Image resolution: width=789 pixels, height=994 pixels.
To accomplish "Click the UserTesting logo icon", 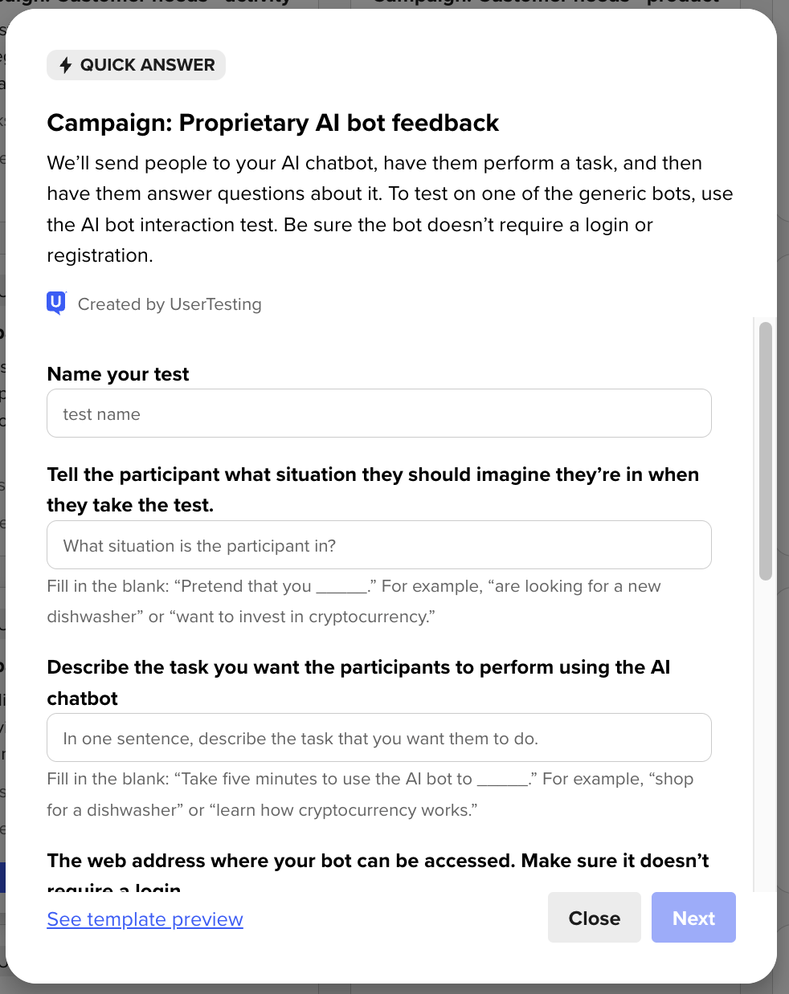I will coord(56,303).
